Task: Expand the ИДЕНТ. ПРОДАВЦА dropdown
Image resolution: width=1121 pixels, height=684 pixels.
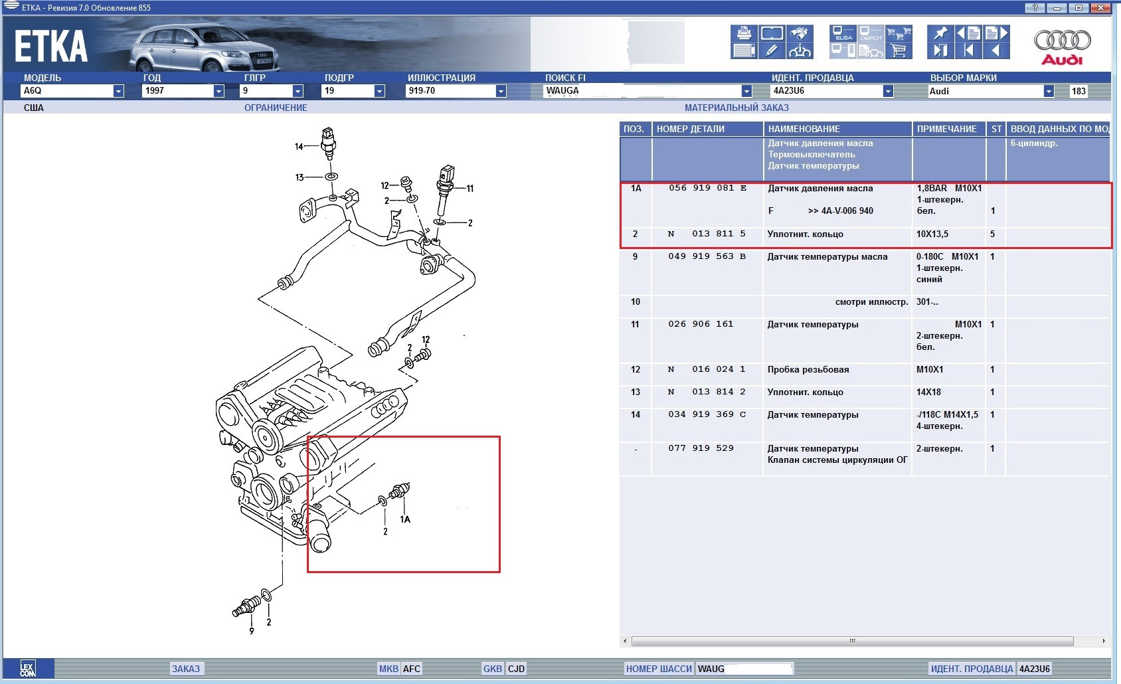Action: pos(888,91)
